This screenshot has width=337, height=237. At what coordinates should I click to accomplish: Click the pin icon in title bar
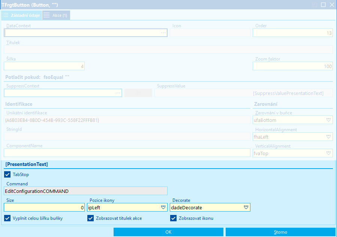tap(315, 5)
